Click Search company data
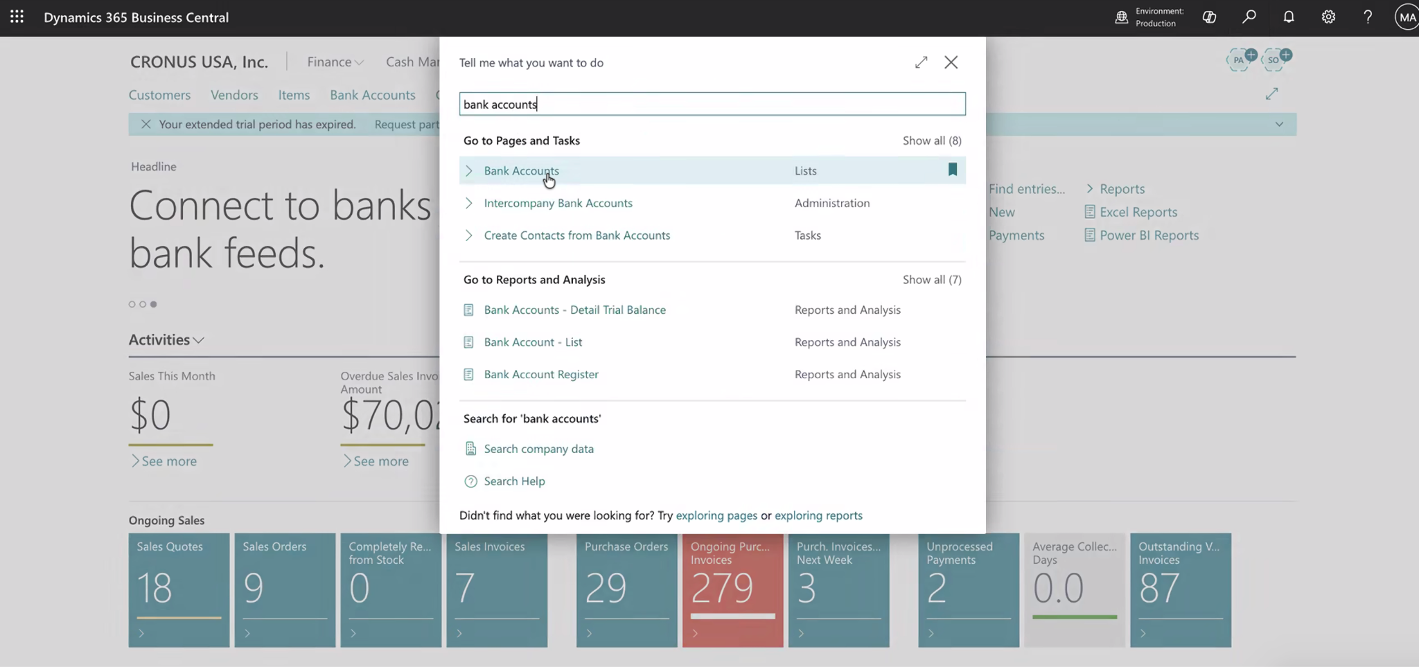This screenshot has width=1419, height=667. tap(538, 449)
